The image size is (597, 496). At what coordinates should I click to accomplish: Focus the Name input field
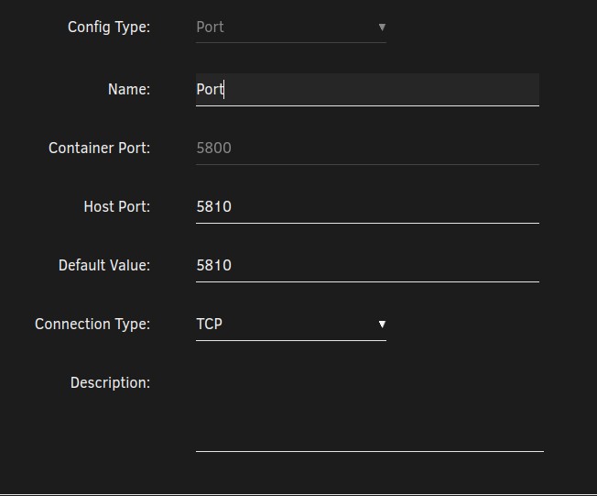367,90
